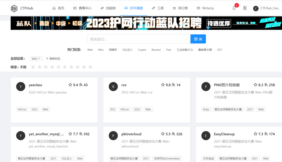Select hot tag Misc
The image size is (282, 162).
[101, 50]
